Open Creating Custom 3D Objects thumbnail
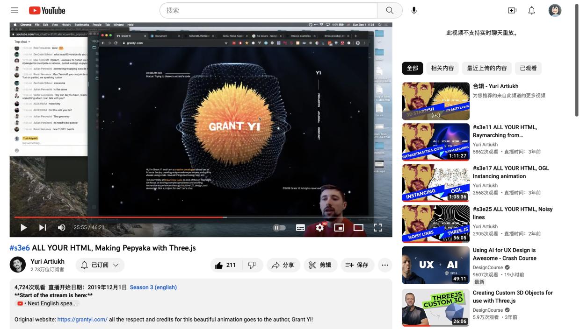The image size is (580, 329). click(435, 308)
